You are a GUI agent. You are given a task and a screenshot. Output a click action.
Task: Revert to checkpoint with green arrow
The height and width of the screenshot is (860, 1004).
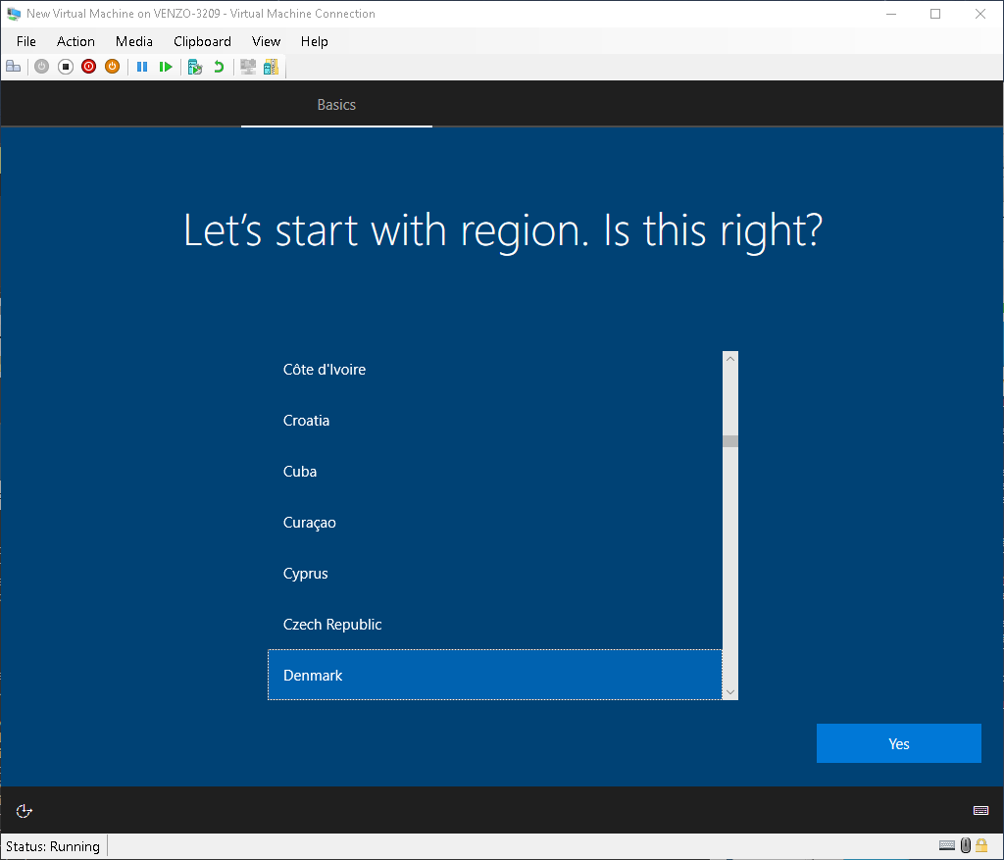point(219,67)
